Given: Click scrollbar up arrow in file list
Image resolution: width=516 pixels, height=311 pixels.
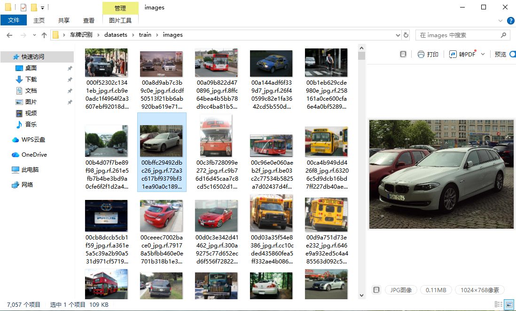Looking at the screenshot, I should (362, 48).
